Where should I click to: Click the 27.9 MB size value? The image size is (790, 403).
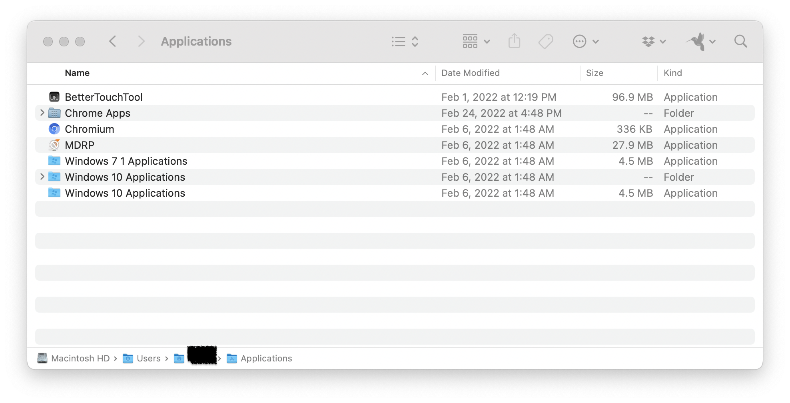coord(632,145)
